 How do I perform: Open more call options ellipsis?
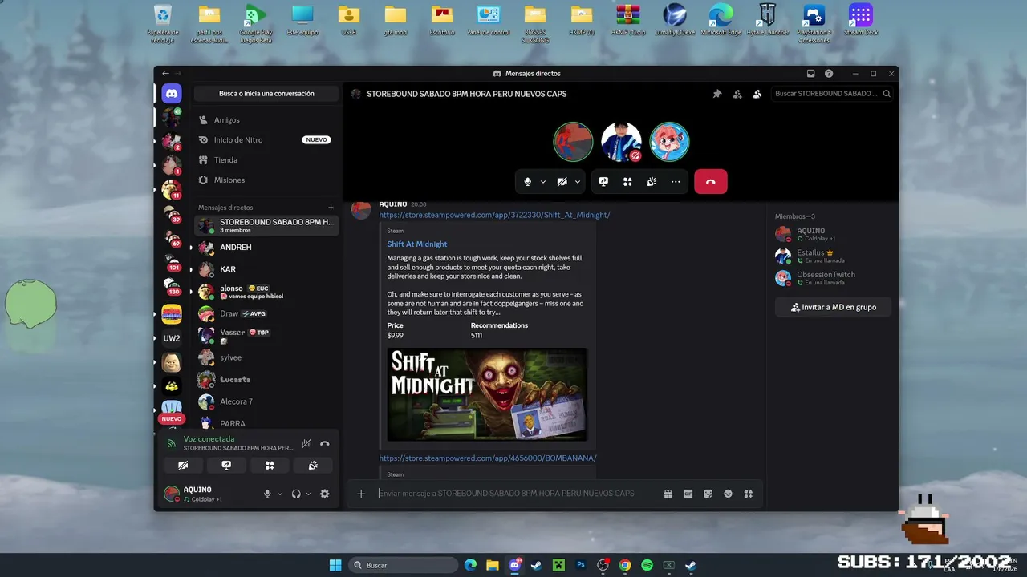click(676, 182)
